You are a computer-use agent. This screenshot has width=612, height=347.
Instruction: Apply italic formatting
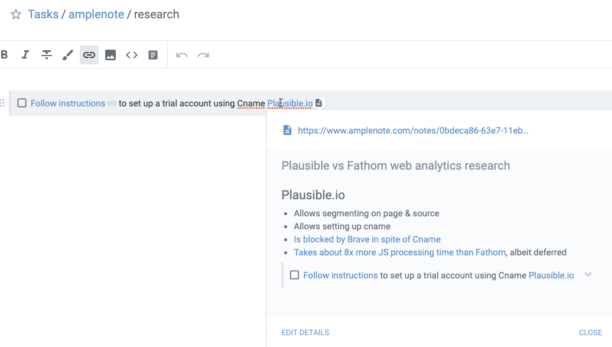point(25,55)
